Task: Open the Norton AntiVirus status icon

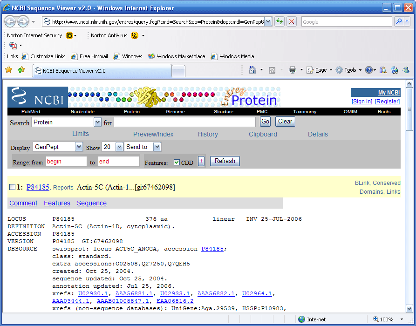Action: 135,35
